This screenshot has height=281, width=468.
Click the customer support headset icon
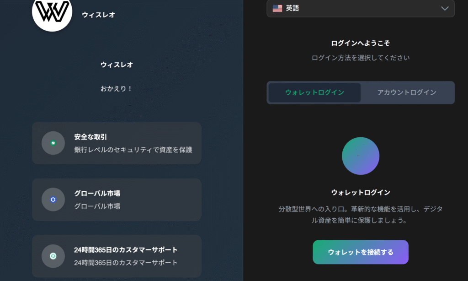coord(53,256)
